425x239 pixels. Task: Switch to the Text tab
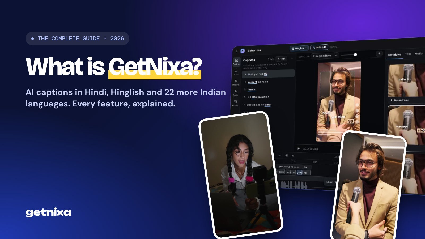pos(408,54)
